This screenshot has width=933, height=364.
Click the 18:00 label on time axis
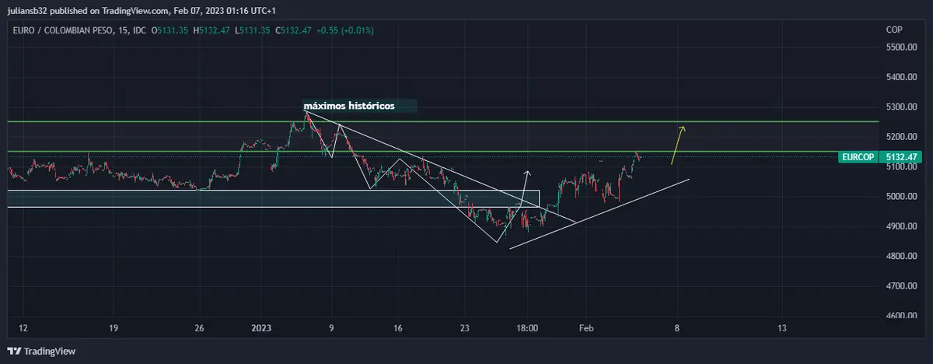pos(527,328)
